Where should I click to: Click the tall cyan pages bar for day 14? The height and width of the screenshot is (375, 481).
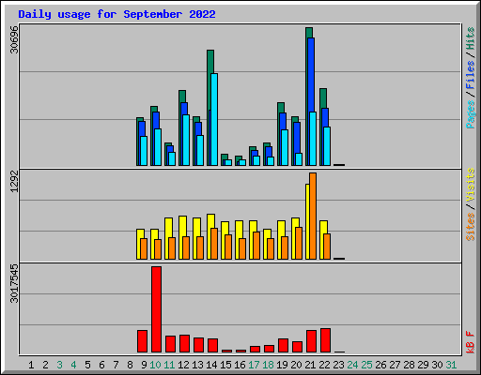point(214,119)
